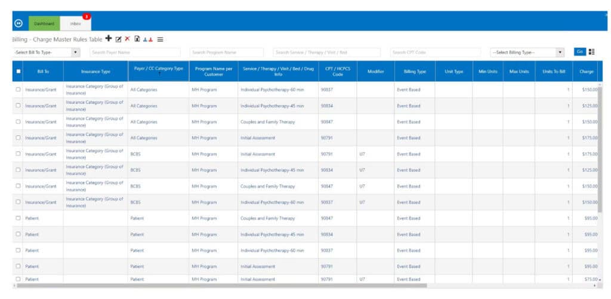Check the box for the first Patient row
The width and height of the screenshot is (611, 299).
click(x=18, y=218)
